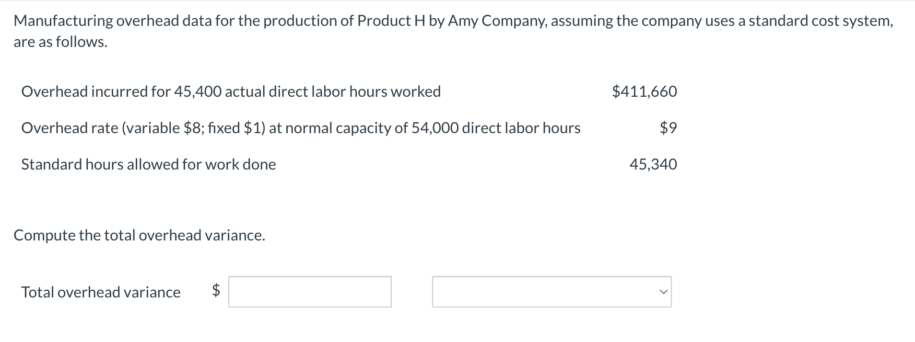Click "Standard hours allowed for work done" text

(148, 164)
